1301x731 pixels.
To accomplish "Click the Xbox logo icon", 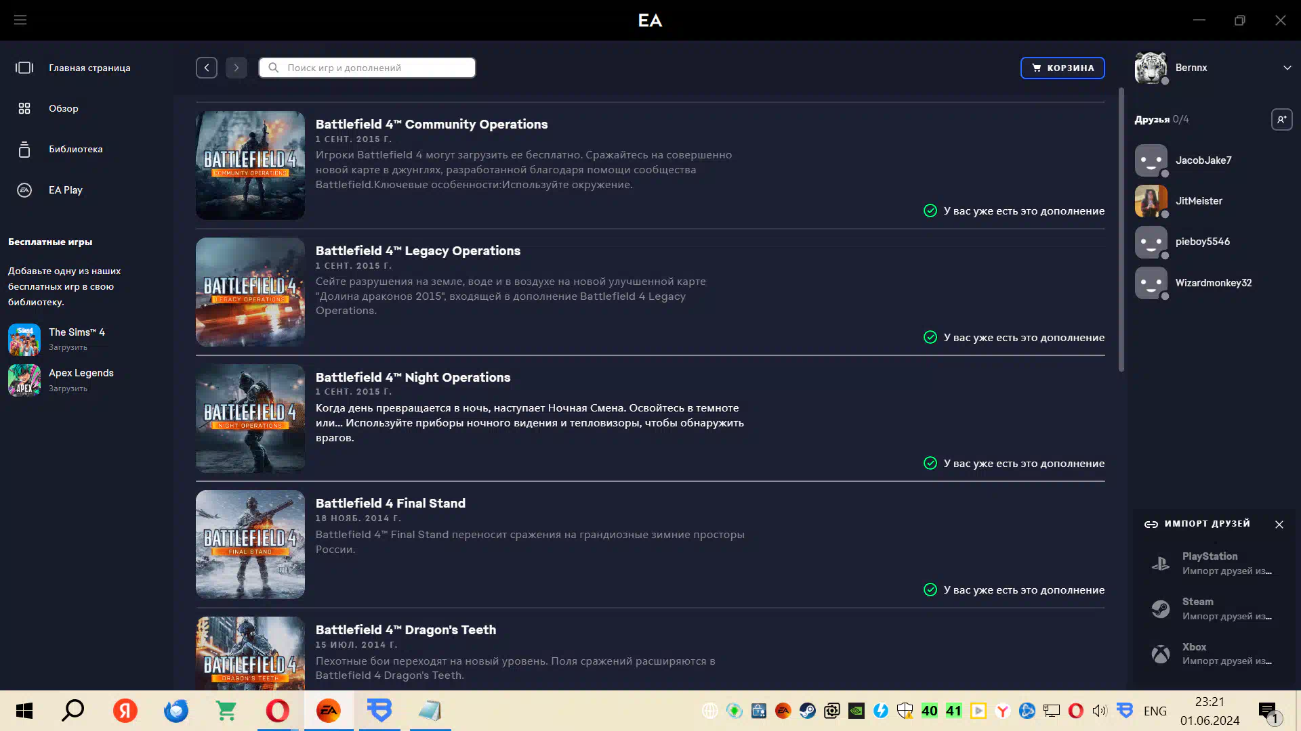I will [1161, 654].
